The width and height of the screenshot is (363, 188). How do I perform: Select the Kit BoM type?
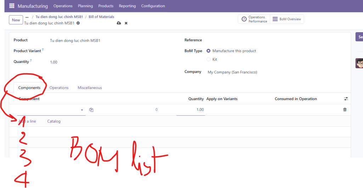(208, 59)
